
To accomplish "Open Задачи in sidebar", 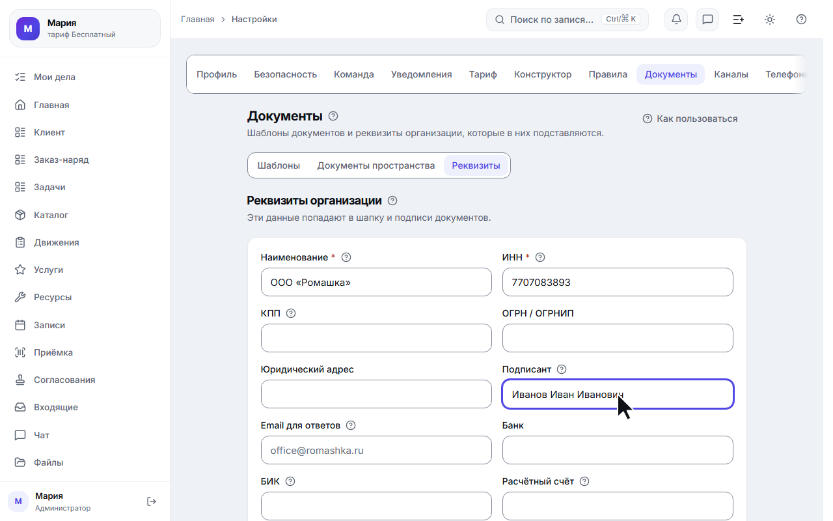I will [85, 187].
